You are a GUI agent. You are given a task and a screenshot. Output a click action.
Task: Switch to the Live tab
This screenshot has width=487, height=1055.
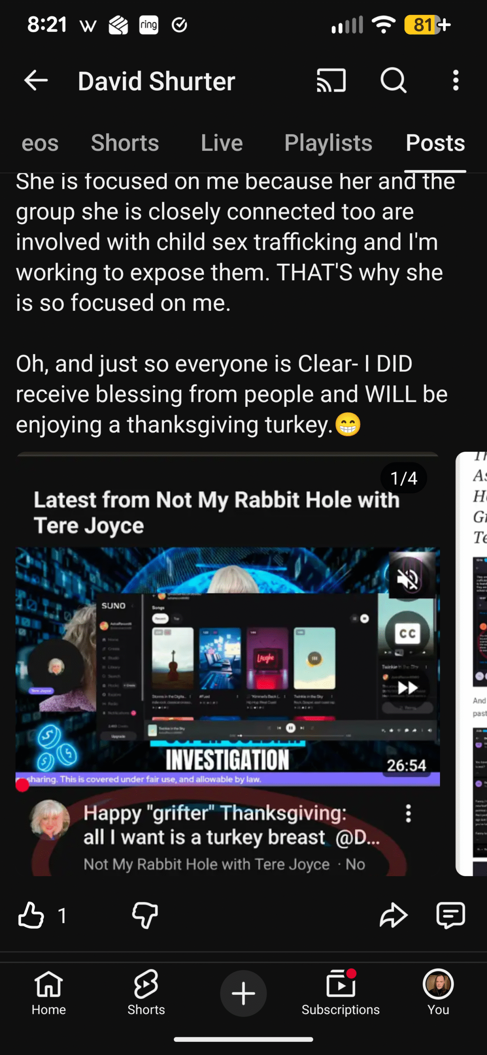(x=222, y=143)
